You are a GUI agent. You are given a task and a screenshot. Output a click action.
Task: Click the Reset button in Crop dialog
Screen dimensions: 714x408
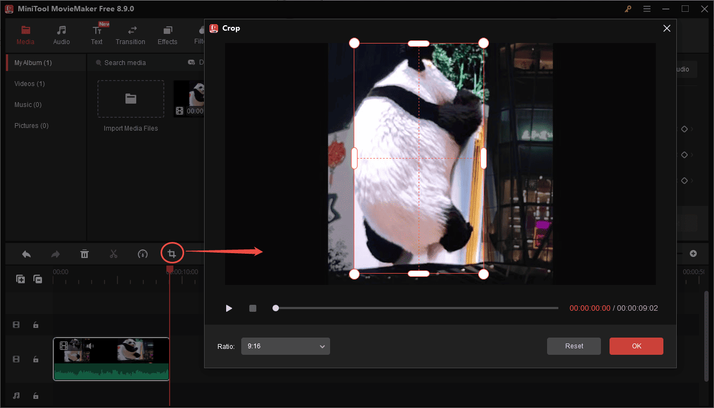click(574, 346)
